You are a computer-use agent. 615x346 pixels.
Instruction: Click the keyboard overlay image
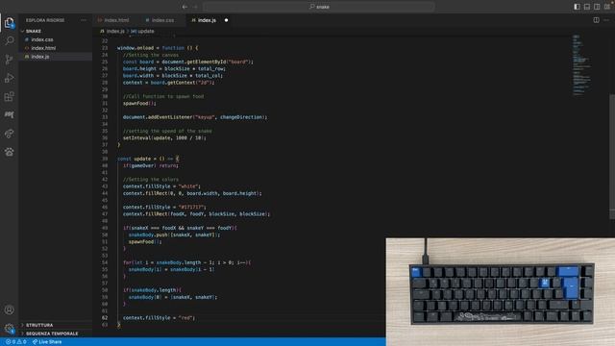[501, 292]
